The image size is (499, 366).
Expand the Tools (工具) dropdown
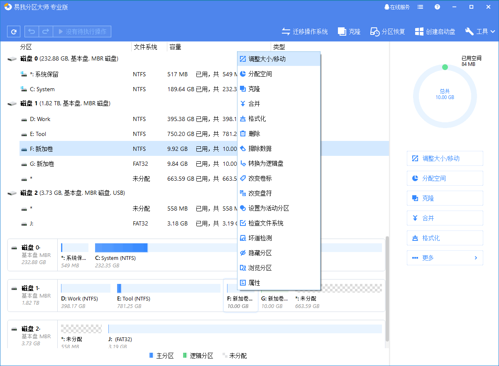click(480, 32)
